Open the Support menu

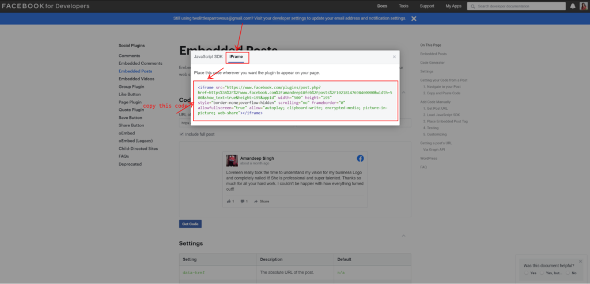coord(427,6)
